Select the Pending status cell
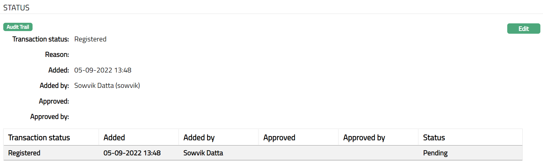The image size is (543, 165). [x=435, y=153]
